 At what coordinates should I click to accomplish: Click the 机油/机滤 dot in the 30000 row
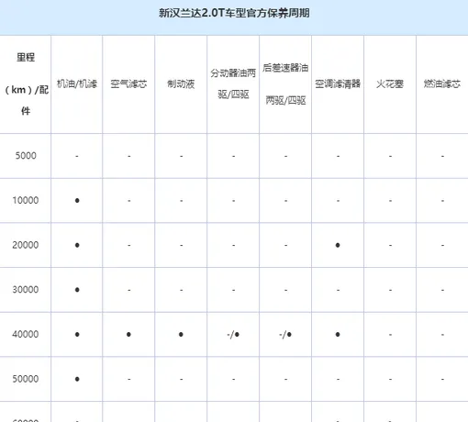(77, 290)
